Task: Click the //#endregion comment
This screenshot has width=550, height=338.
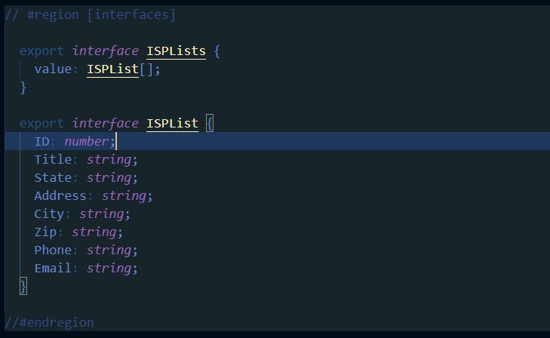Action: pyautogui.click(x=50, y=322)
